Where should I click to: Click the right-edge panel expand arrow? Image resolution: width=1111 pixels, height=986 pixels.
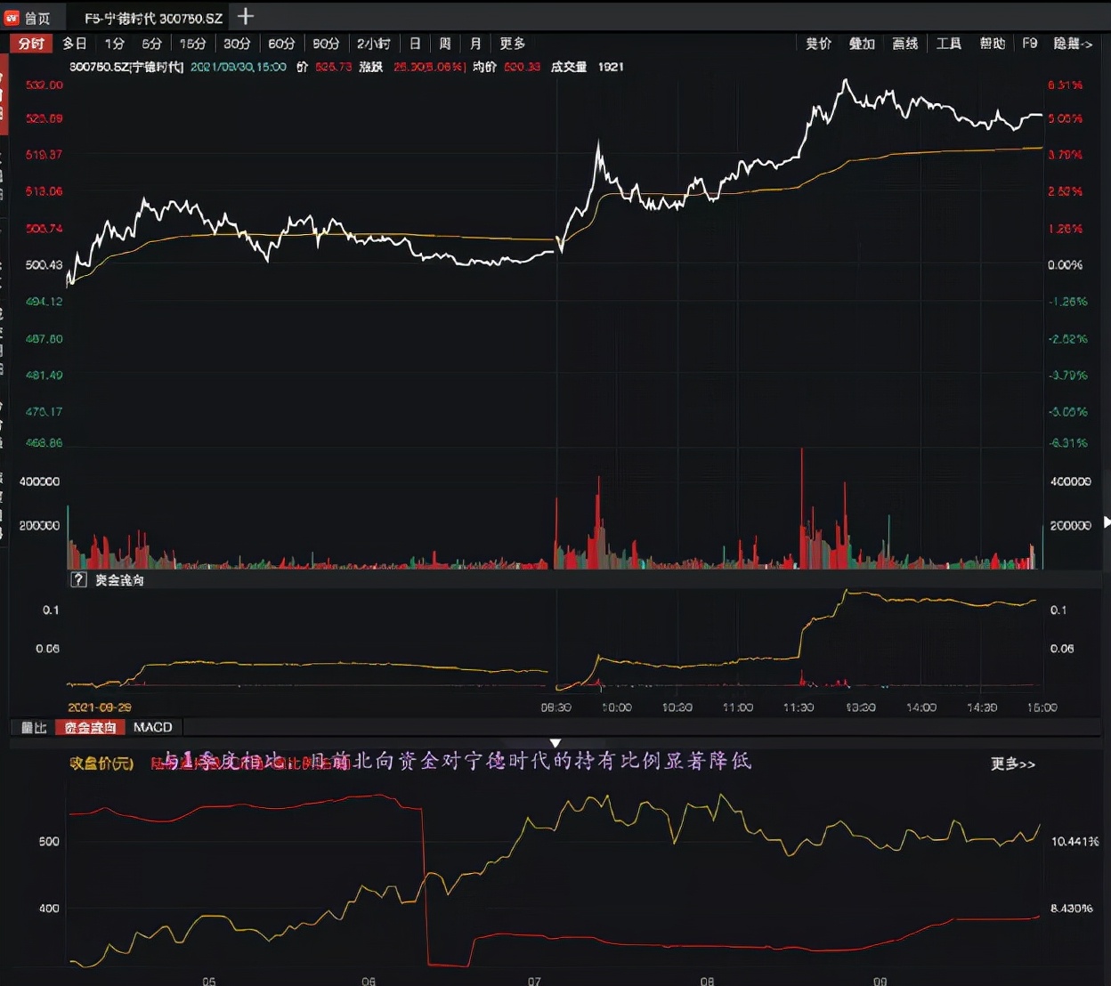(1106, 522)
